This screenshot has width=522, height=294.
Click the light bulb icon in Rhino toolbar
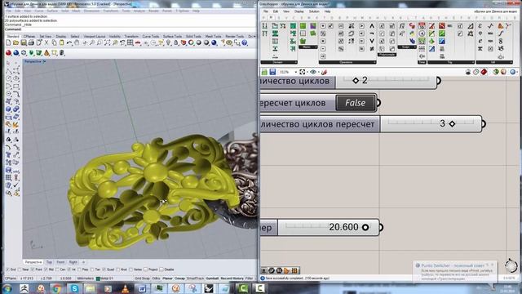[x=169, y=42]
